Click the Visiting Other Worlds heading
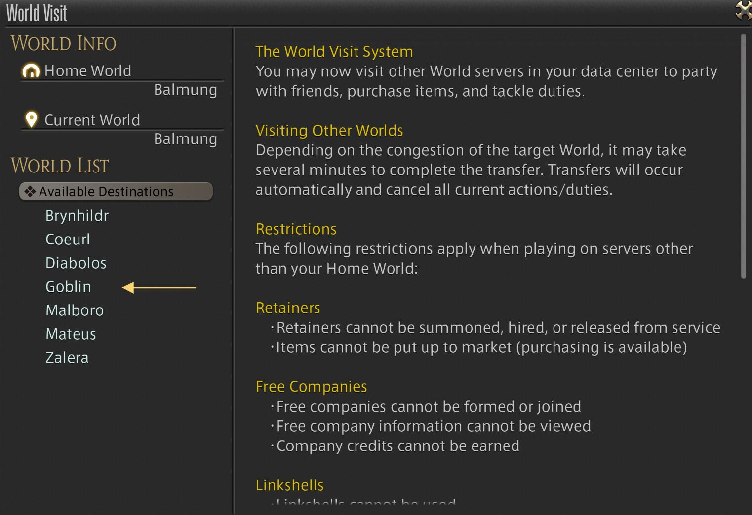The image size is (752, 515). (x=329, y=131)
